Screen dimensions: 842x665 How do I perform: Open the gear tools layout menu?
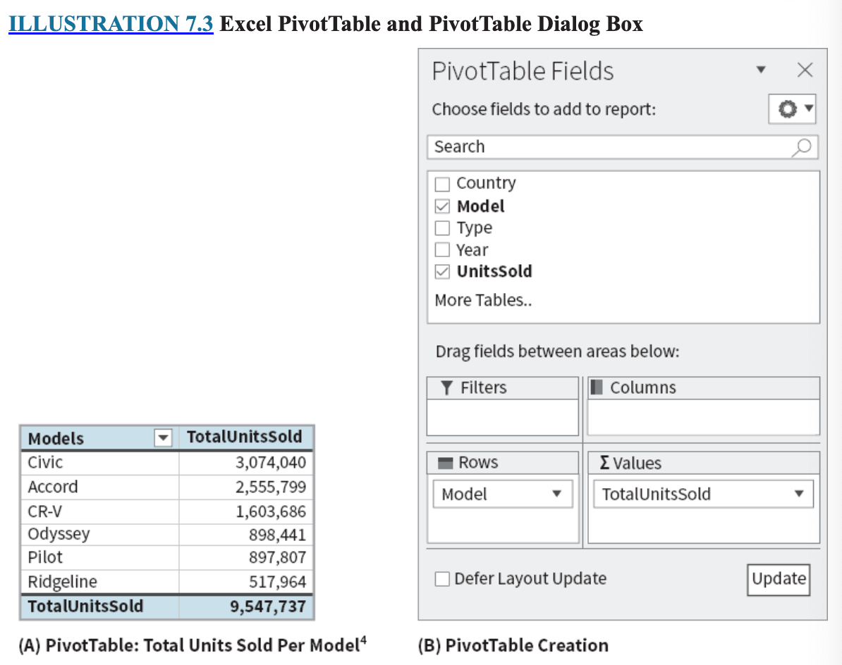(792, 109)
